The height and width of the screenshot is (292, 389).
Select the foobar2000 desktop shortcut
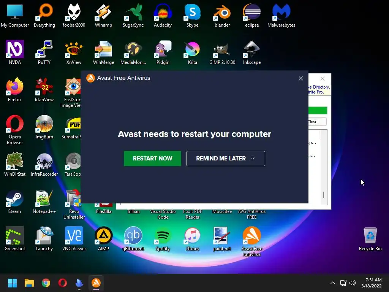[74, 15]
